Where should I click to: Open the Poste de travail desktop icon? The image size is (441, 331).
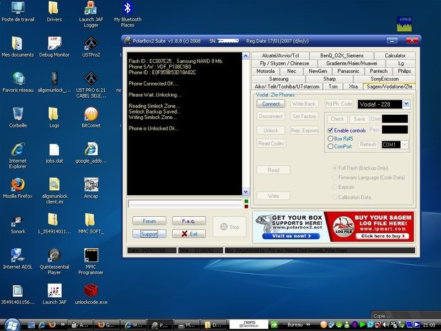pyautogui.click(x=18, y=11)
